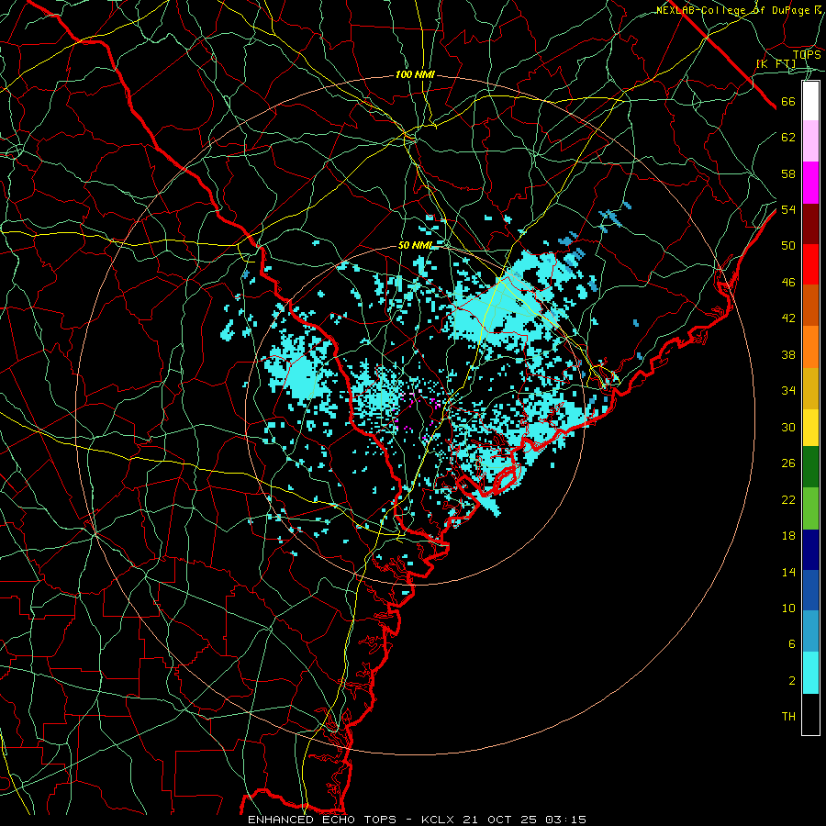Click the legend value '62'
The height and width of the screenshot is (826, 826).
[x=788, y=138]
